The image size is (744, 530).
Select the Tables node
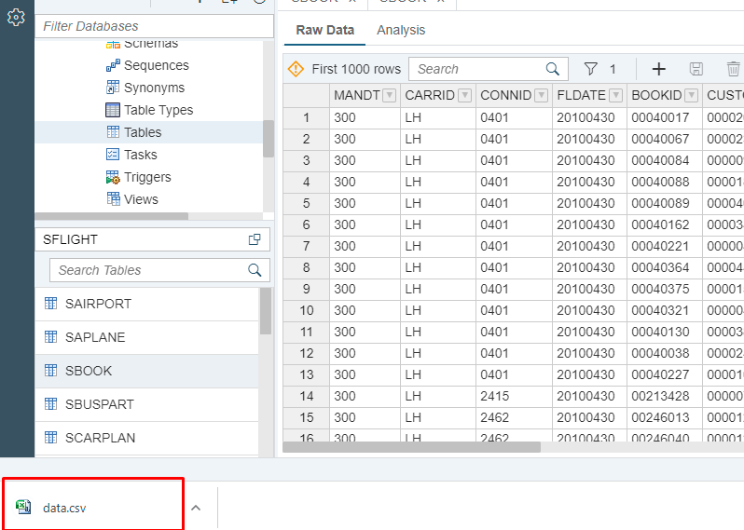(x=148, y=132)
